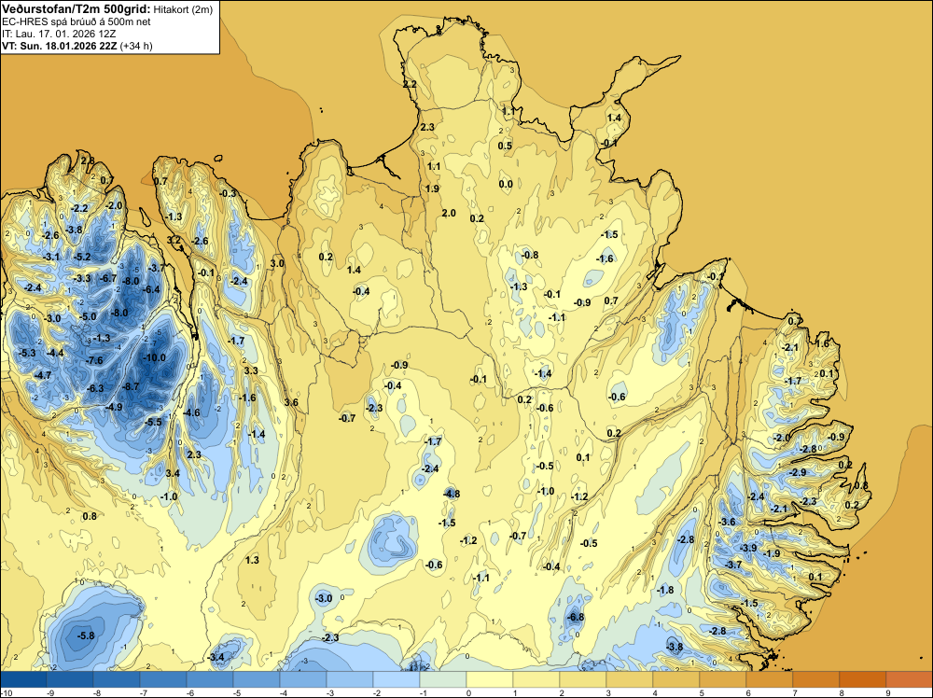Click the '(+34 h)' forecast offset
This screenshot has height=698, width=933.
(x=136, y=45)
